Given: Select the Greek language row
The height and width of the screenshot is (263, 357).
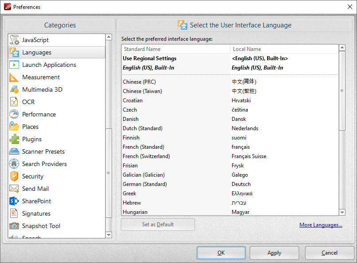Looking at the screenshot, I should point(230,193).
